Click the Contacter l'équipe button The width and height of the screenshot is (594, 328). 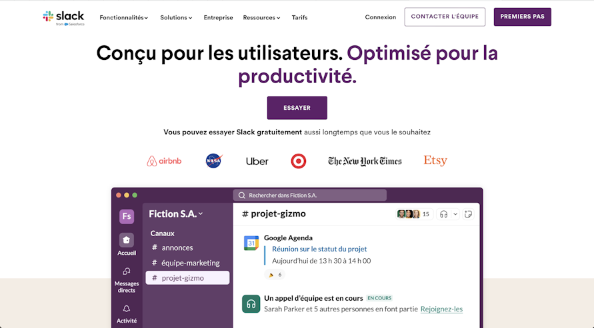point(445,17)
